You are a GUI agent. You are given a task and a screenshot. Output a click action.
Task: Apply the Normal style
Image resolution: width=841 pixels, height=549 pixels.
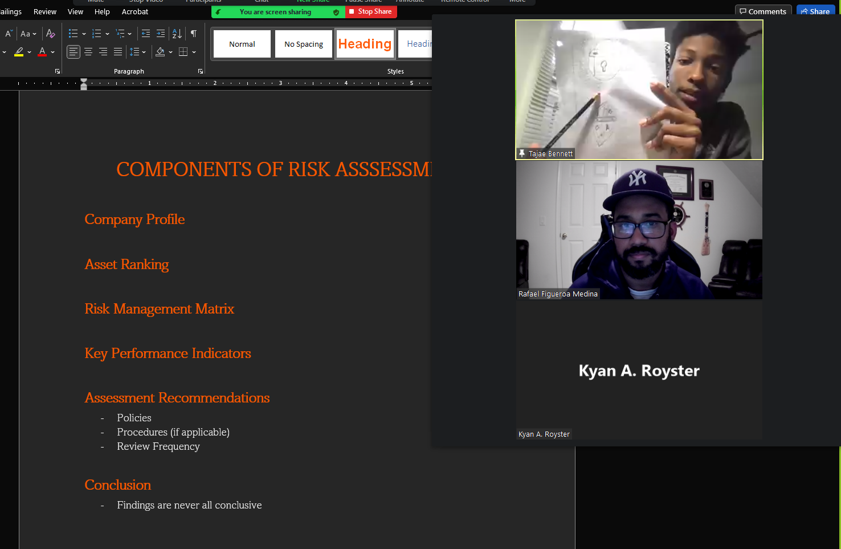point(242,44)
